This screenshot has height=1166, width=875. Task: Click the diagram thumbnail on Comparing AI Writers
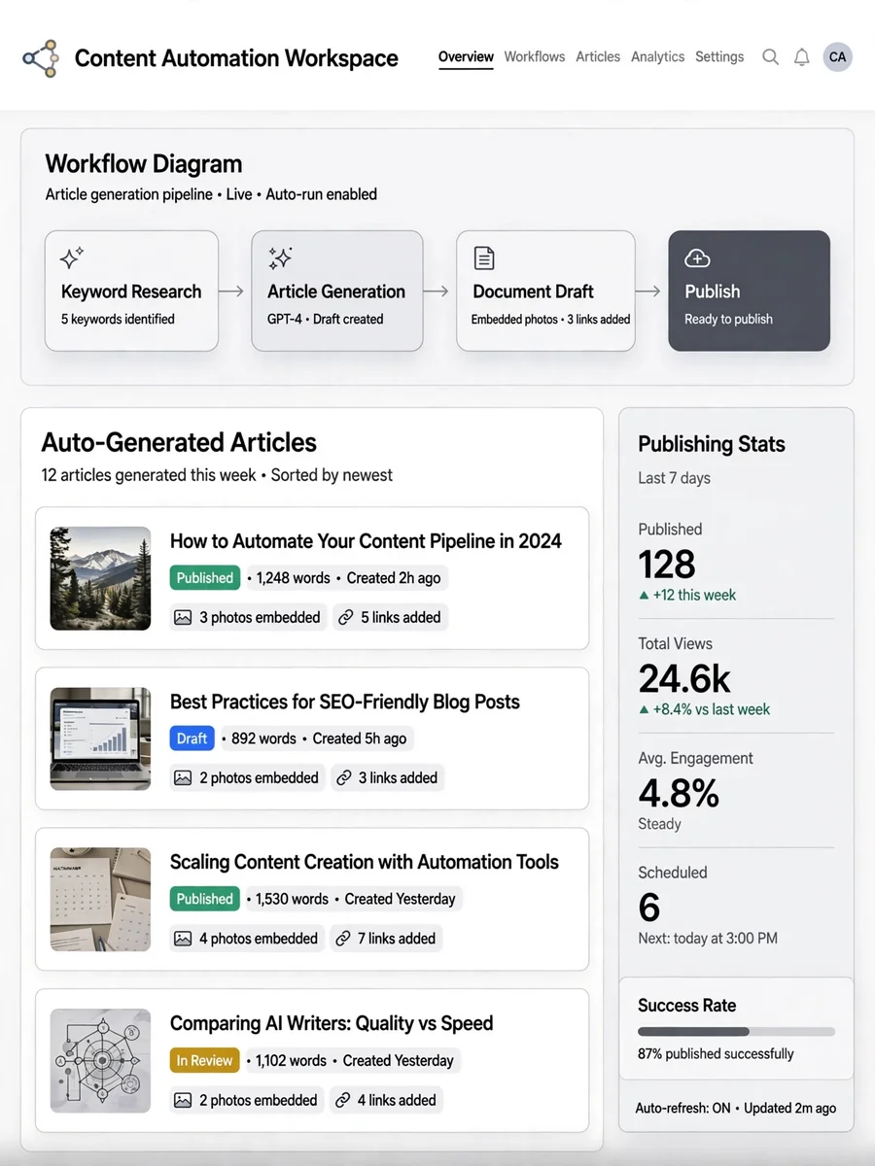pos(100,1060)
